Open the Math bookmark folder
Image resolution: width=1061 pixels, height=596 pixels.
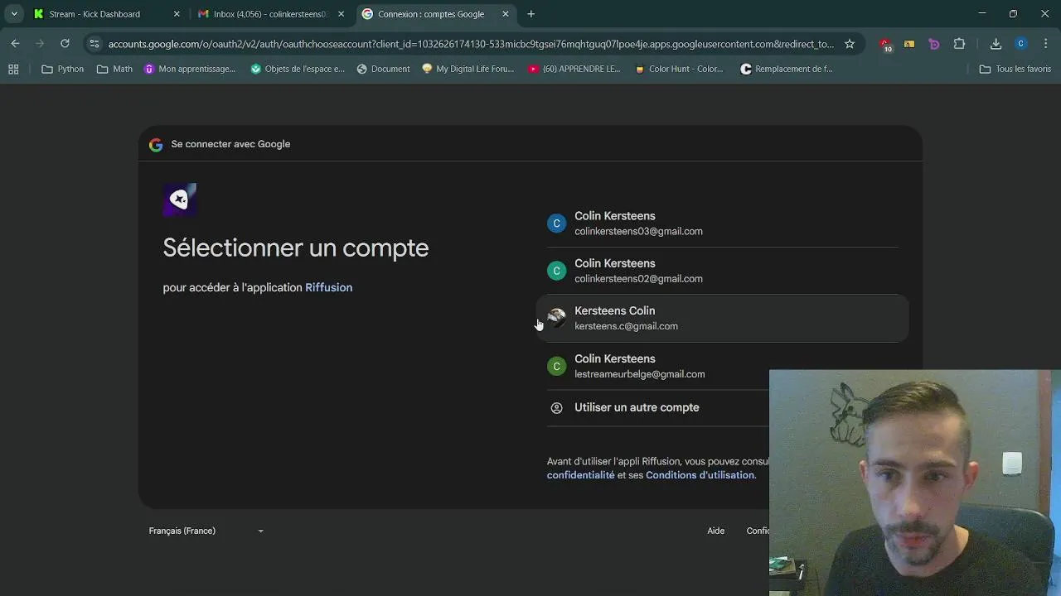[x=114, y=69]
